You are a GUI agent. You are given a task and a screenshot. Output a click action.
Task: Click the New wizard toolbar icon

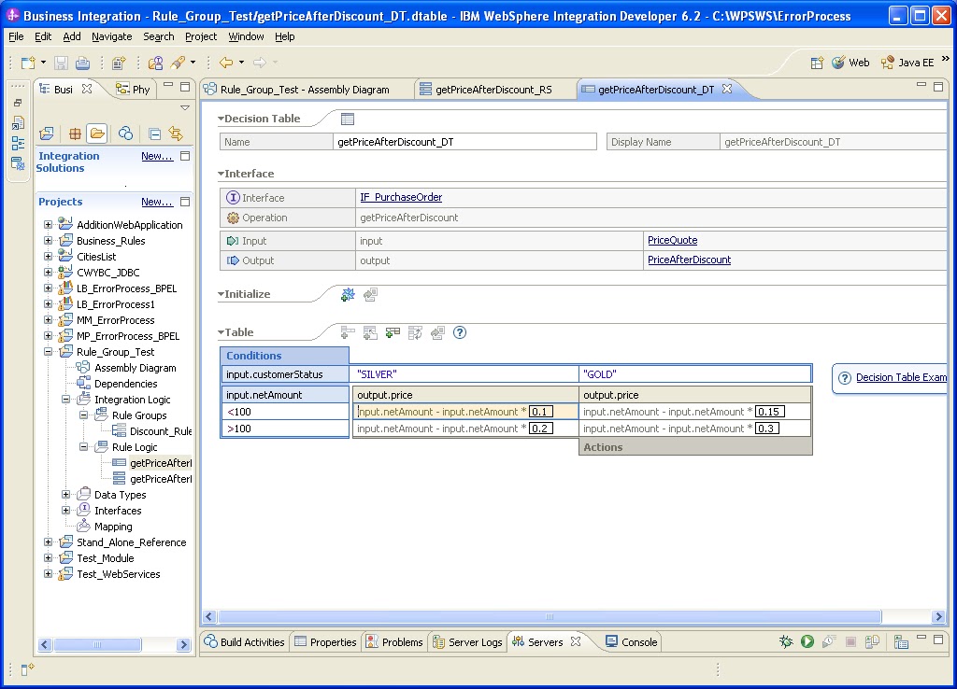28,63
